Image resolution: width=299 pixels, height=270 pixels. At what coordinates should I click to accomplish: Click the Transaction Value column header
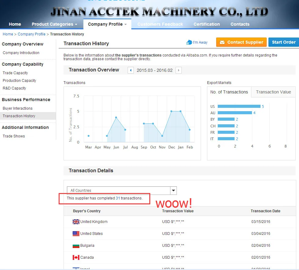[x=178, y=211]
